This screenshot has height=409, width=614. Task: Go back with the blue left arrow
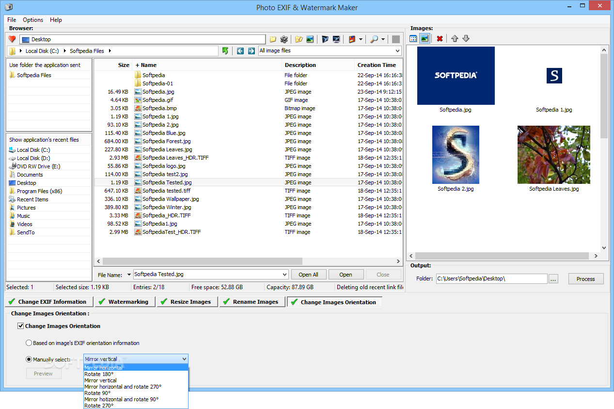point(240,50)
